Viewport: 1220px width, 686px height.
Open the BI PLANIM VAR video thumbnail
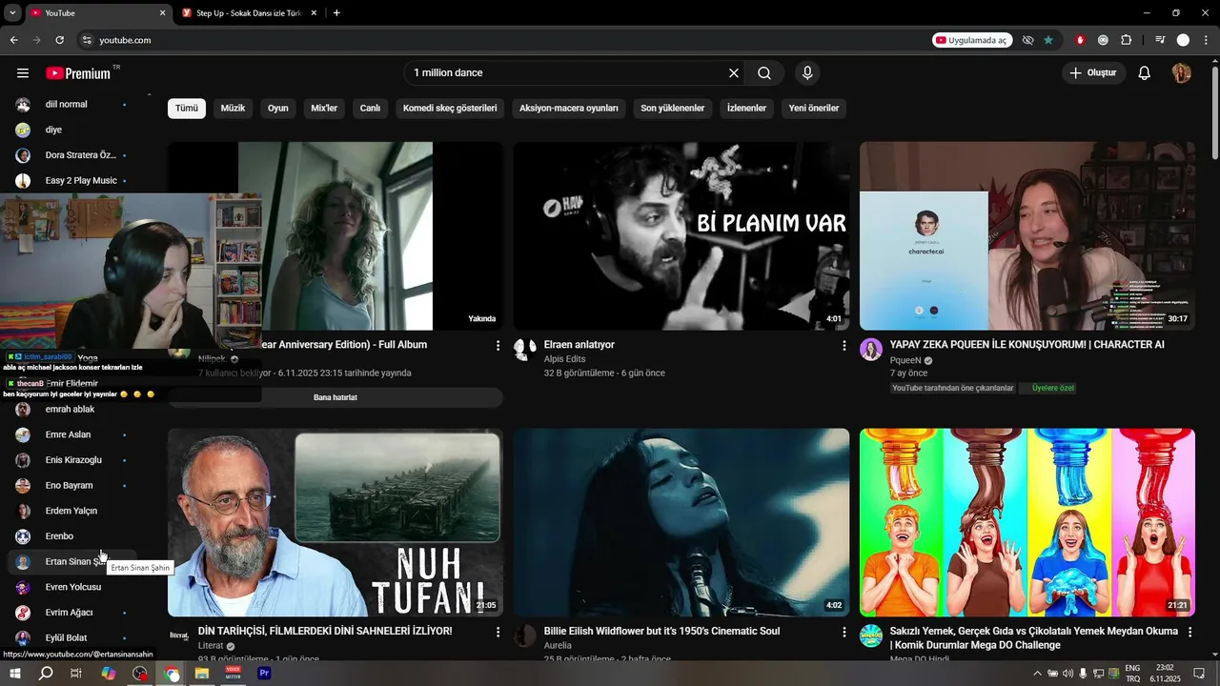681,236
